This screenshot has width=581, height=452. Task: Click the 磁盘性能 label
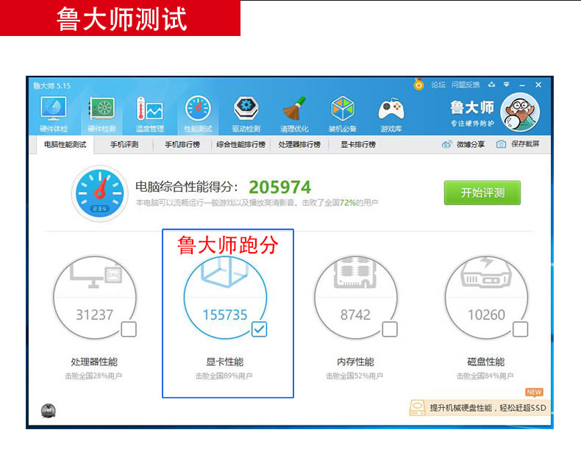click(485, 362)
